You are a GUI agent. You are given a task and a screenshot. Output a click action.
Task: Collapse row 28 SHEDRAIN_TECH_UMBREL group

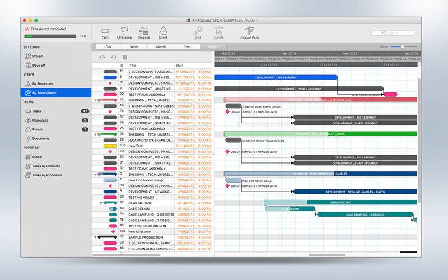95,134
